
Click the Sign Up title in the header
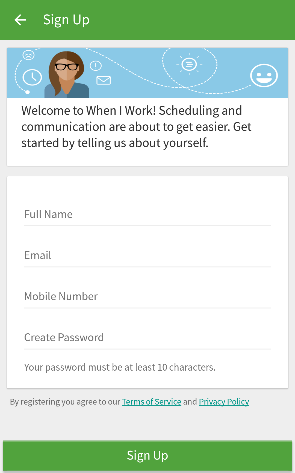pyautogui.click(x=66, y=19)
